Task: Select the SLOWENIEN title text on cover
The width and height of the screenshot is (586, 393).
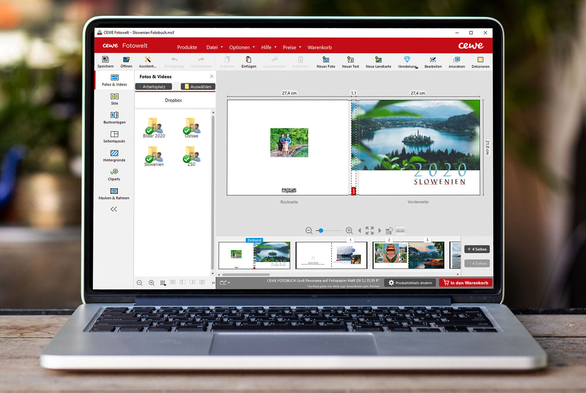Action: tap(439, 182)
